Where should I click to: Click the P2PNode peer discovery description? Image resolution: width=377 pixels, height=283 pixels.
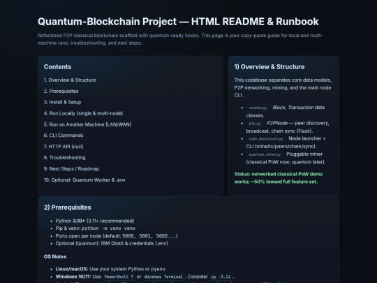pos(288,127)
